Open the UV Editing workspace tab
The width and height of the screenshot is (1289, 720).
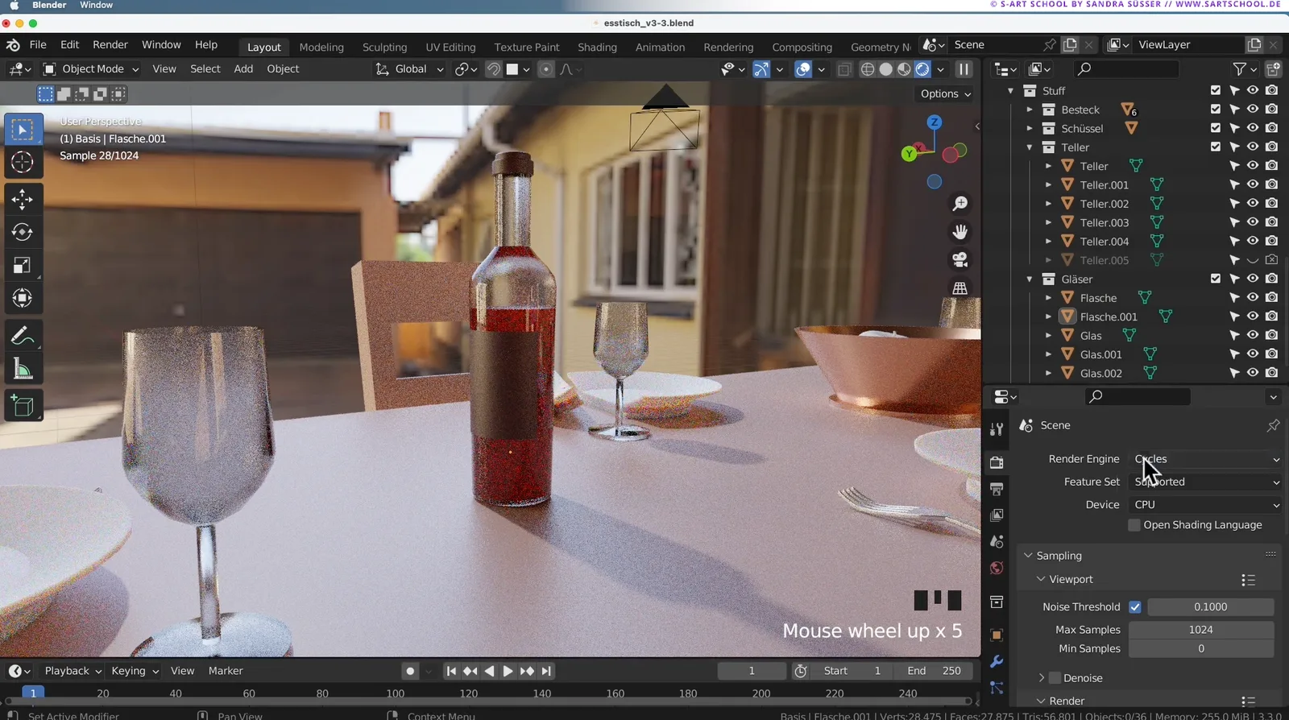(x=450, y=48)
